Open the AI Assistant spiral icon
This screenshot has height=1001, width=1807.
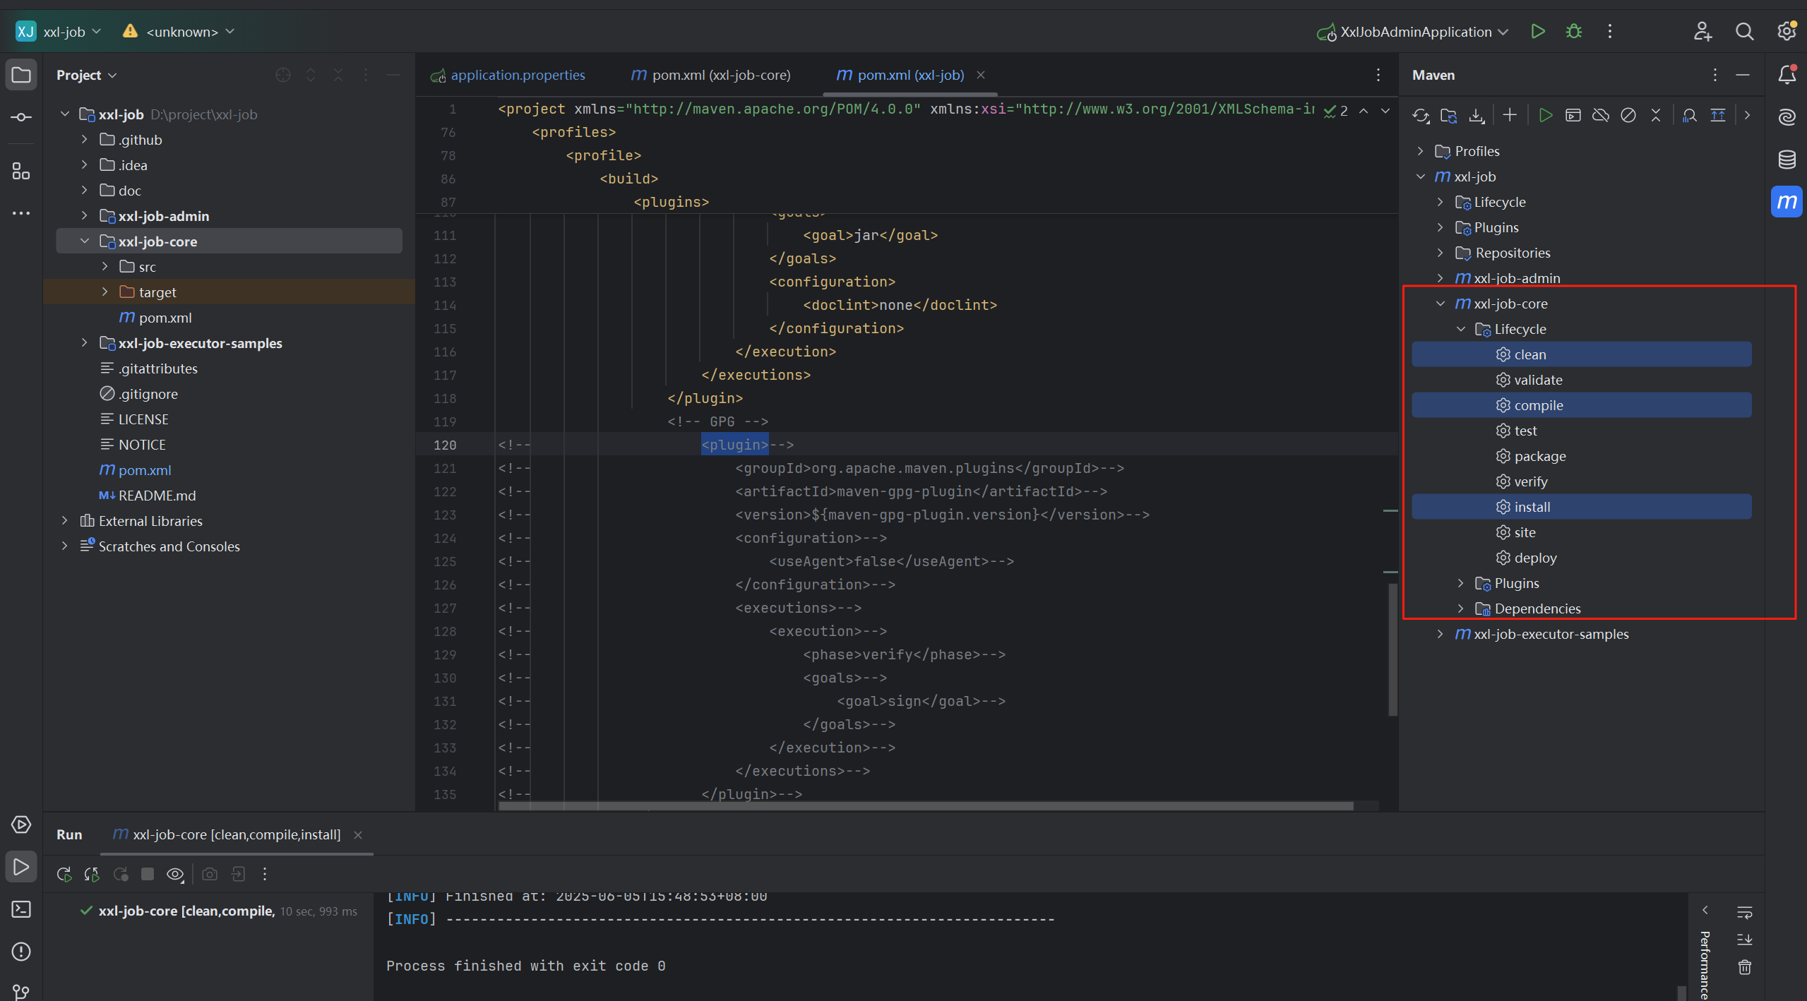click(1787, 117)
